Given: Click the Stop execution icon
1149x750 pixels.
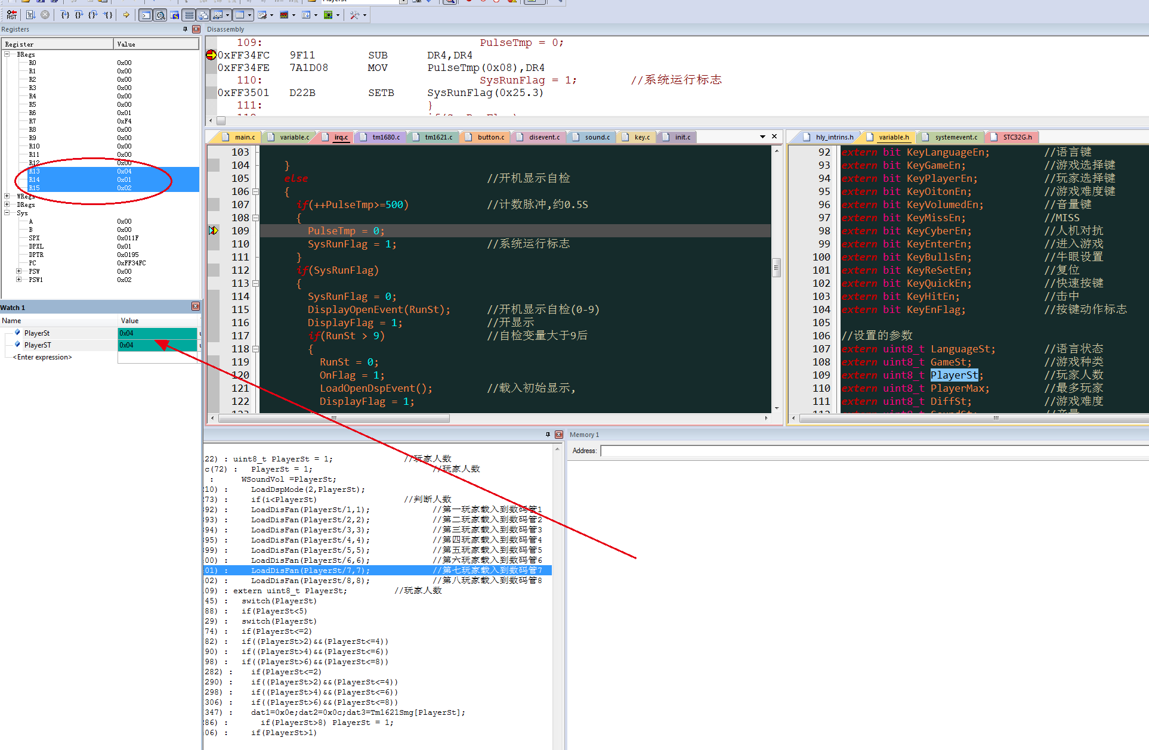Looking at the screenshot, I should (x=45, y=15).
